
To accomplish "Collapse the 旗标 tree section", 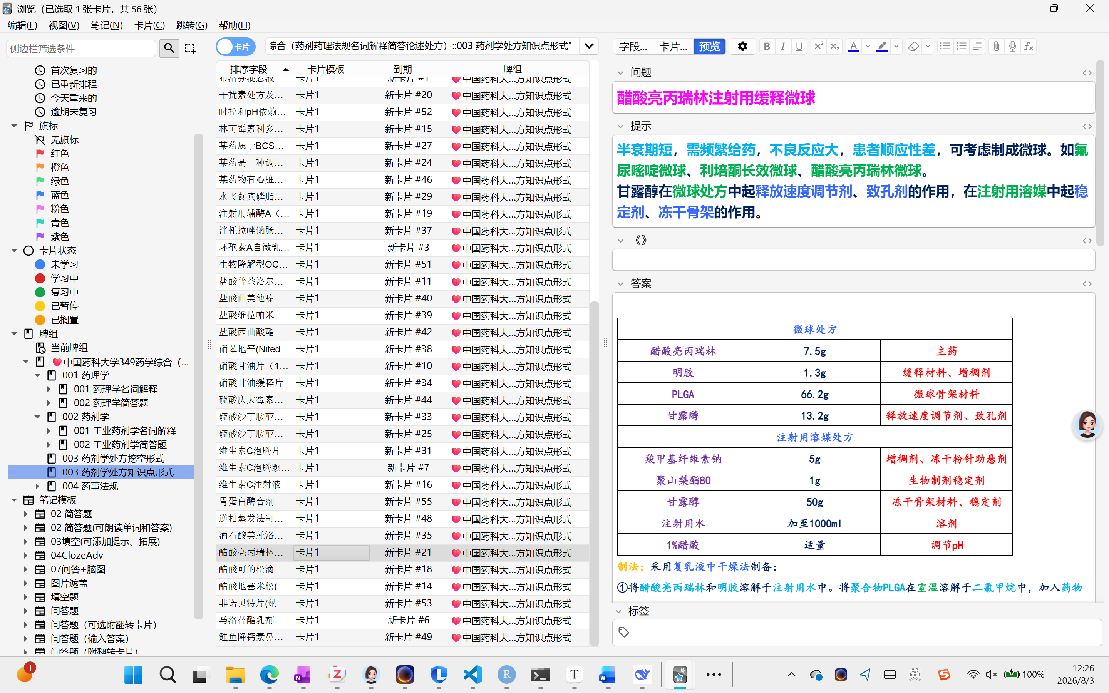I will 14,126.
